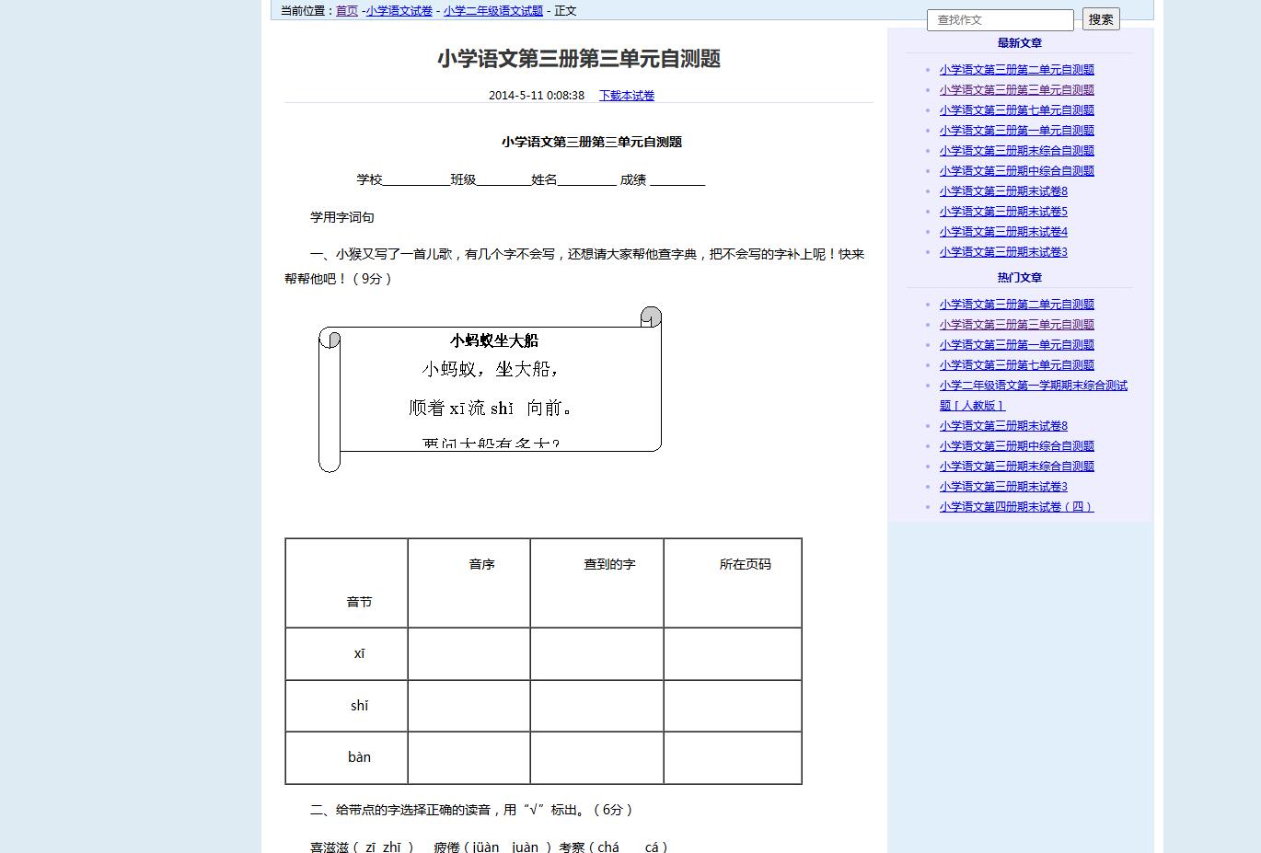
Task: Go to 小学语文试卷 breadcrumb link
Action: (399, 11)
